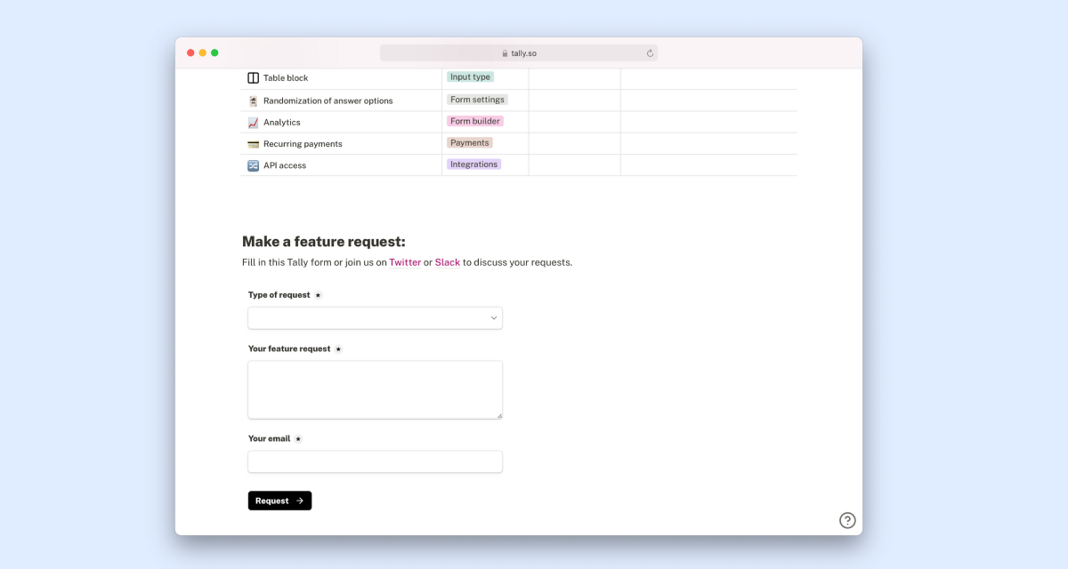
Task: Click the Your email input field
Action: point(375,461)
